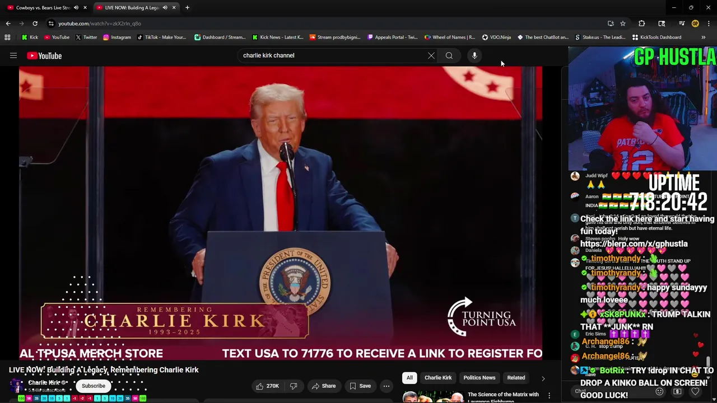Open Charlie Kirk channel avatar
Viewport: 717px width, 403px height.
pyautogui.click(x=17, y=386)
